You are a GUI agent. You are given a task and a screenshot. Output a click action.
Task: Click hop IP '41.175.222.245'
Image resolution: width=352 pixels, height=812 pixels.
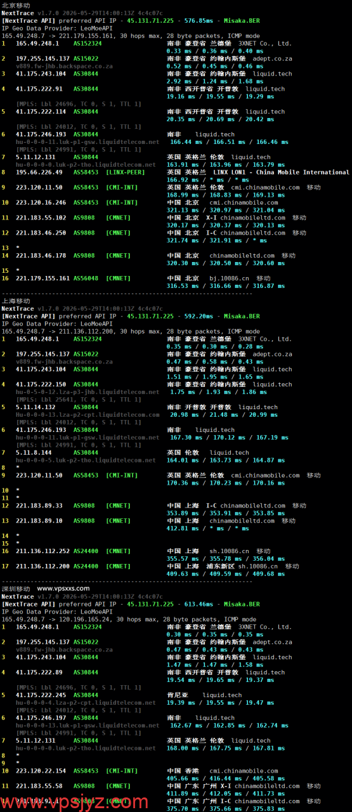pos(41,695)
